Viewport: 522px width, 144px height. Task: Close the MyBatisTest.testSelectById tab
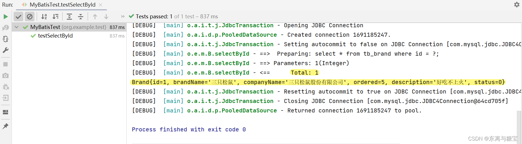[x=100, y=5]
